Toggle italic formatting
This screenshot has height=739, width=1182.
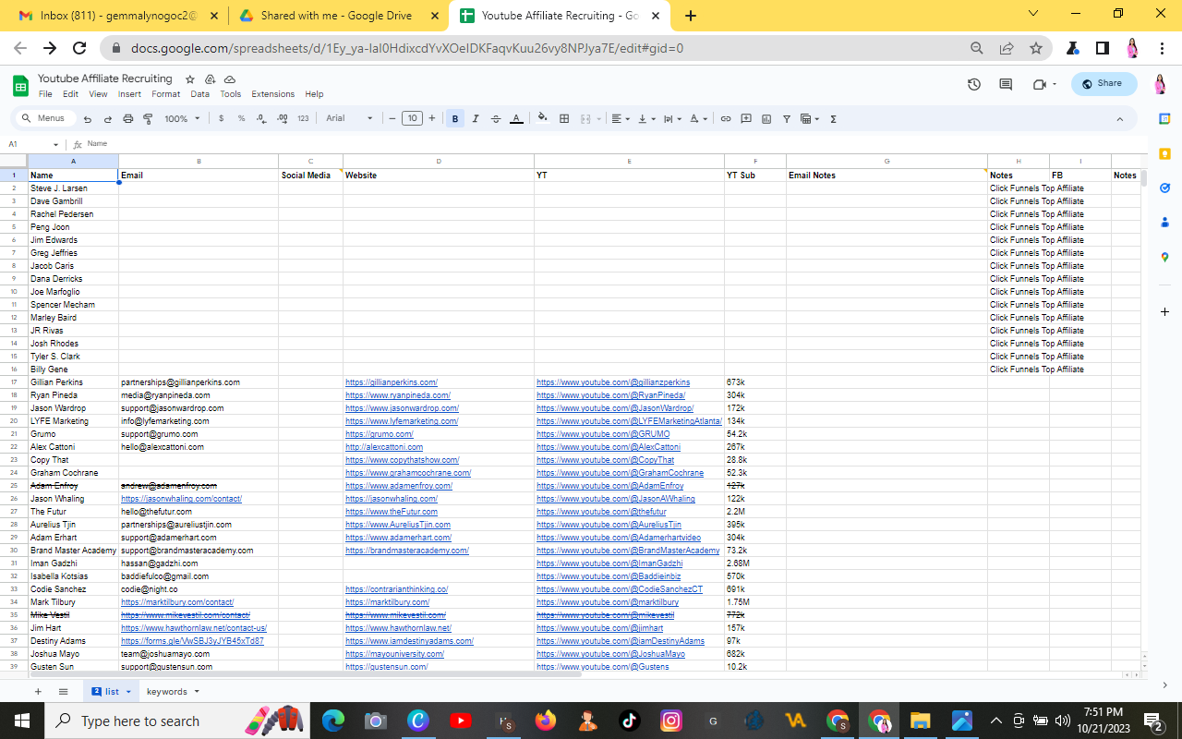tap(476, 118)
